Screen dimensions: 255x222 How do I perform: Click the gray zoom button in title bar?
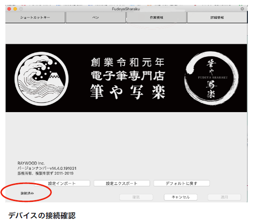[x=21, y=9]
